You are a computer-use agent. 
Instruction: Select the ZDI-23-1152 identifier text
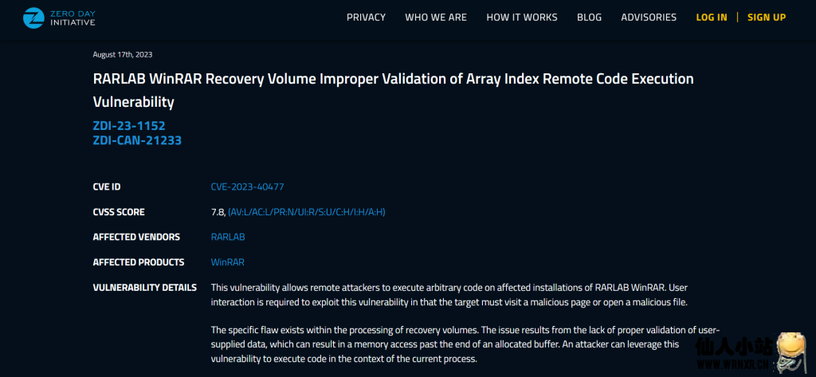coord(129,125)
